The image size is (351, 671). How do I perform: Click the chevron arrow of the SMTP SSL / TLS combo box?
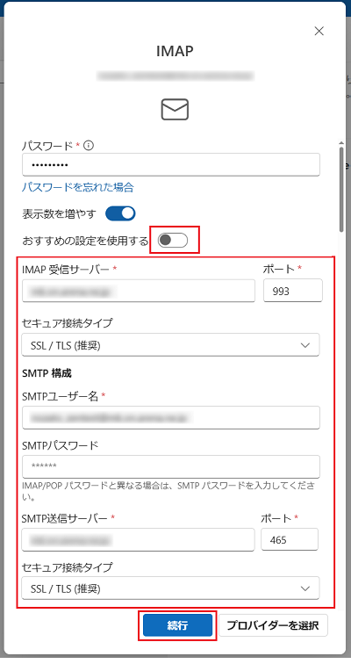304,588
